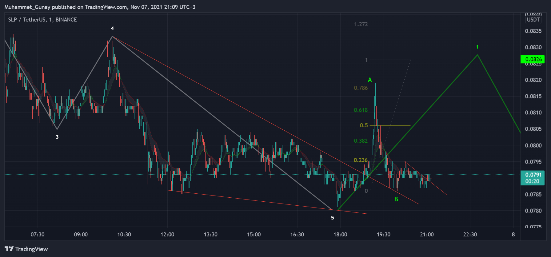The width and height of the screenshot is (551, 257).
Task: Click the Fibonacci level 1 label
Action: 366,60
